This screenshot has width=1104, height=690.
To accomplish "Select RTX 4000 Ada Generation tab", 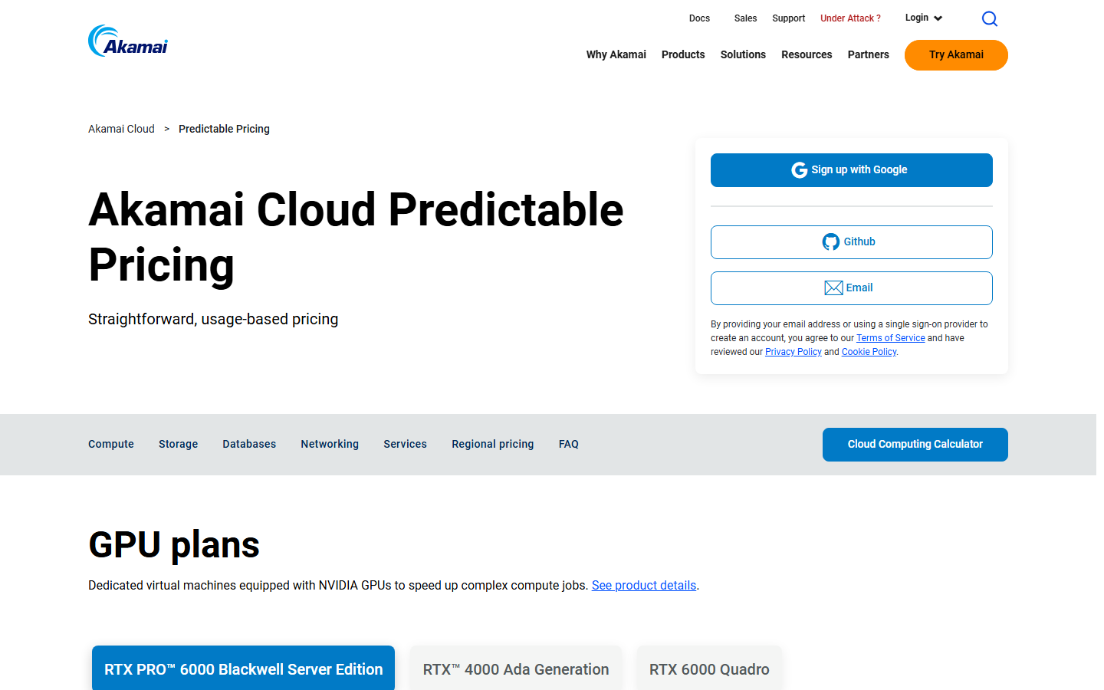I will click(x=516, y=669).
